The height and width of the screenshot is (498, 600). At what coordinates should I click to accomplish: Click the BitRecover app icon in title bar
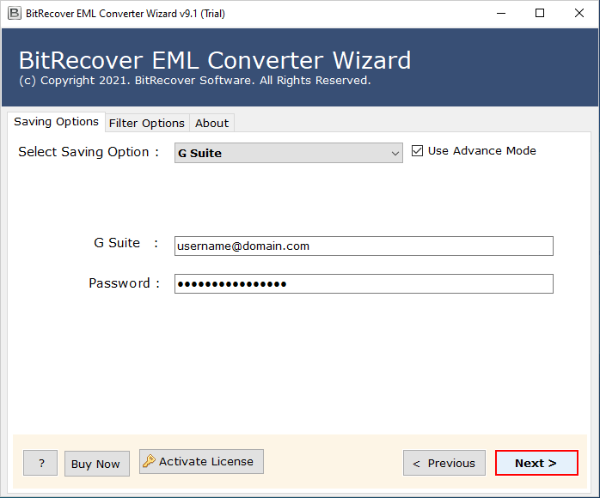15,14
